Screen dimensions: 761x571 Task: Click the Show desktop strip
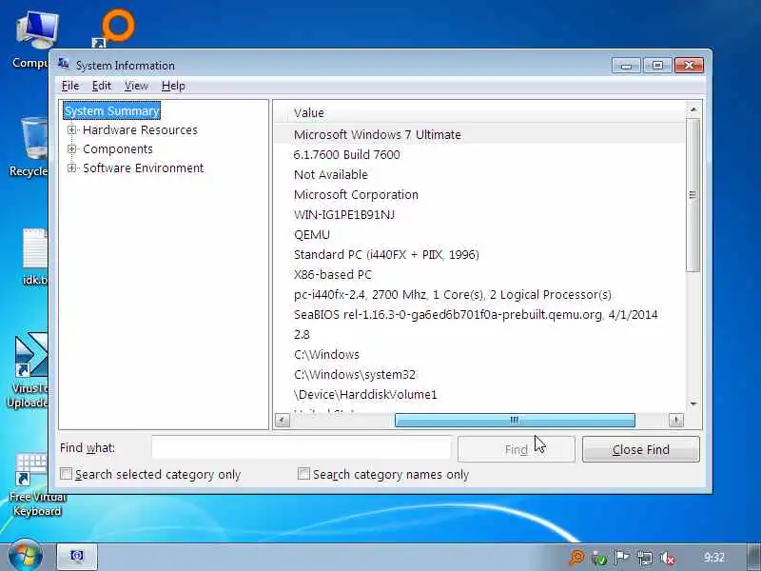point(753,557)
